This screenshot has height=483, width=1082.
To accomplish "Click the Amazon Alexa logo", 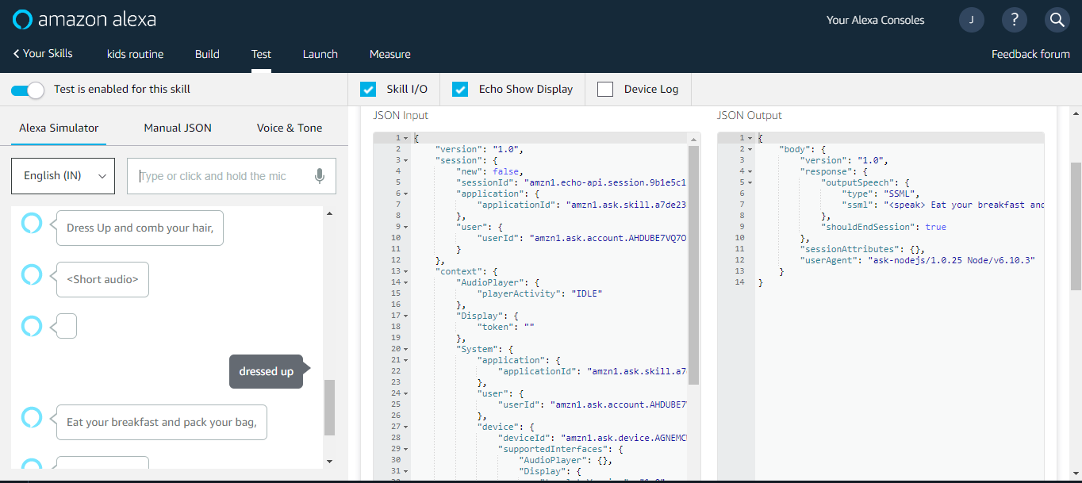I will pyautogui.click(x=84, y=19).
